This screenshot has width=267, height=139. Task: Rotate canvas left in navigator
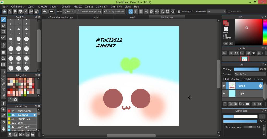248,53
